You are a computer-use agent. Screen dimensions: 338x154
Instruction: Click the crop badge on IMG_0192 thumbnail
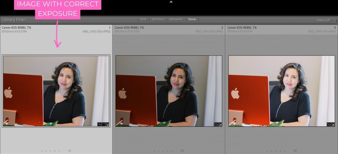click(103, 125)
